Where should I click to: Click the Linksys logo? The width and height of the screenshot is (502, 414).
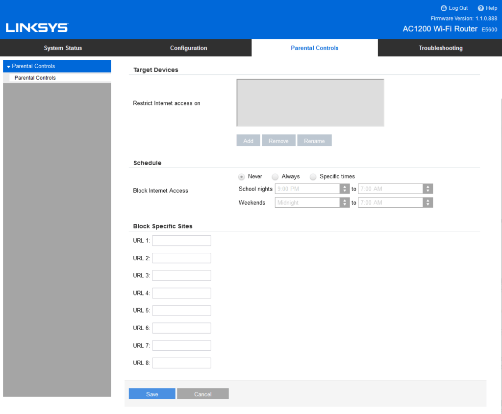coord(37,28)
